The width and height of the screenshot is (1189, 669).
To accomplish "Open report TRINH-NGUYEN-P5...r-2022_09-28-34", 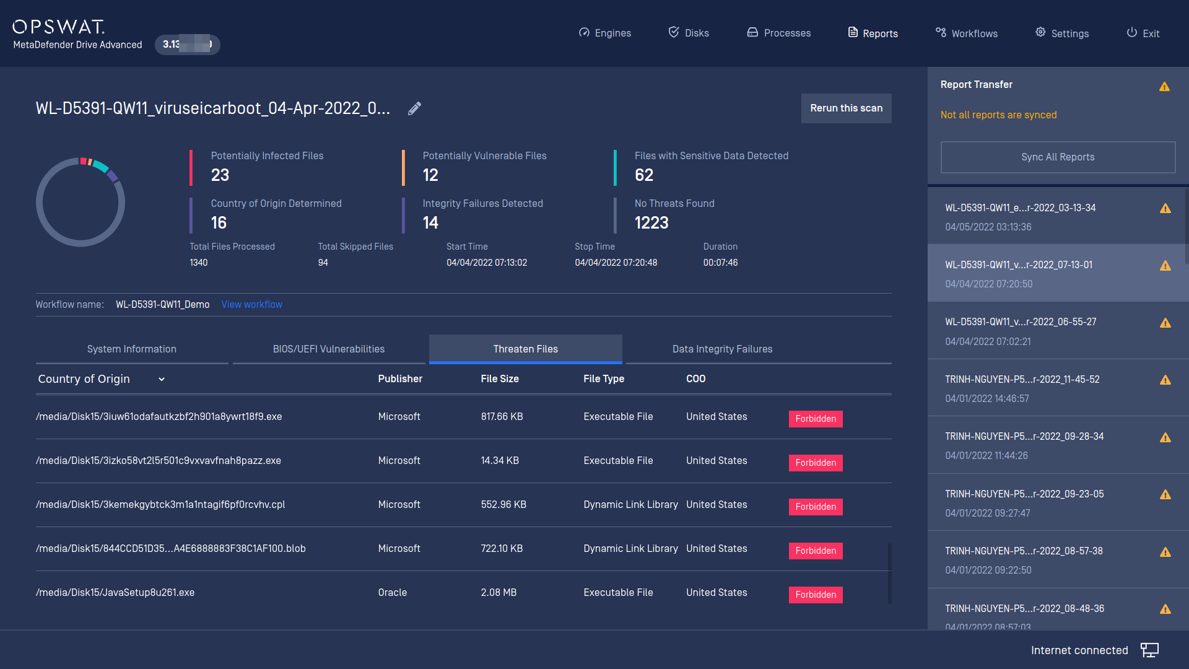I will (x=1056, y=445).
